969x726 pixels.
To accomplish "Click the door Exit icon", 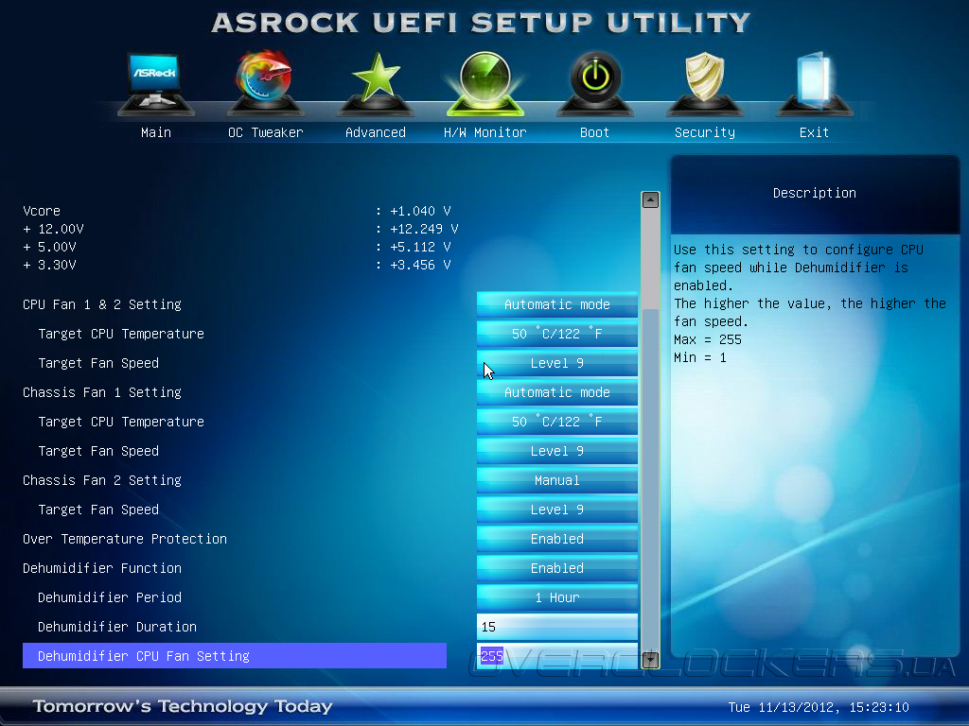I will click(x=814, y=83).
